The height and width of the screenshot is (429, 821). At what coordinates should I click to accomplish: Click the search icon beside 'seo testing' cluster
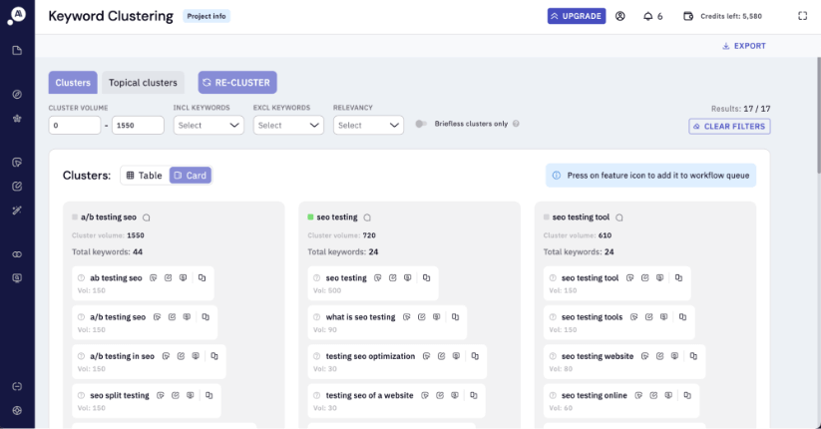point(367,216)
